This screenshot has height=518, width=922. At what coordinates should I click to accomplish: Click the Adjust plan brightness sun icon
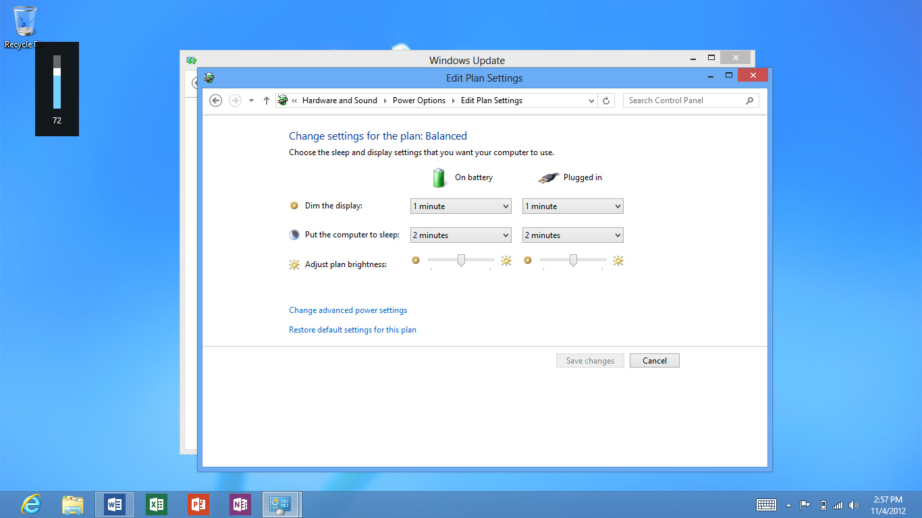[x=294, y=264]
